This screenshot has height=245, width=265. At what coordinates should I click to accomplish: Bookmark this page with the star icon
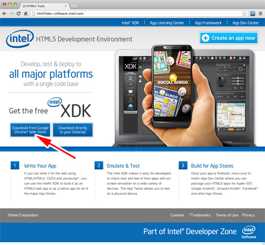[244, 13]
